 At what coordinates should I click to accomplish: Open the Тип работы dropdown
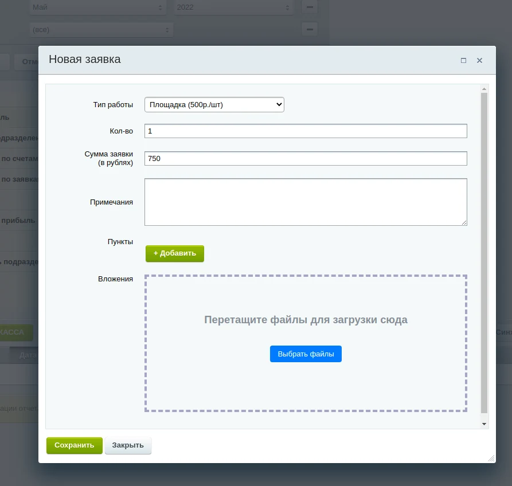214,105
